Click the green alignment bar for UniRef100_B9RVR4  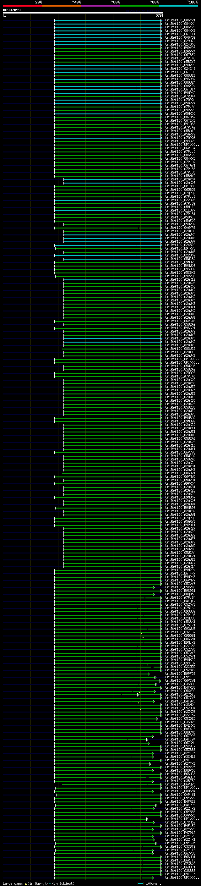tap(107, 51)
